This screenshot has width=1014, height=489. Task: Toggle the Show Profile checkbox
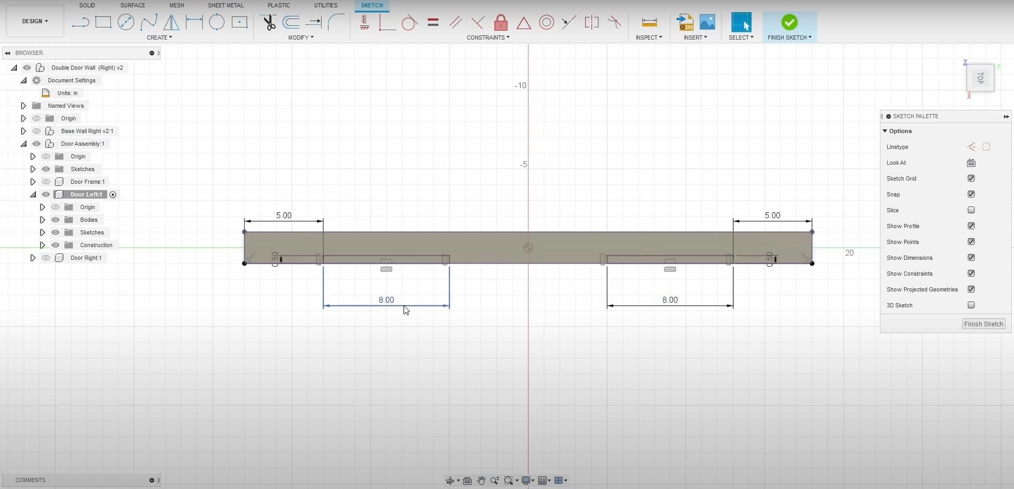click(x=971, y=226)
